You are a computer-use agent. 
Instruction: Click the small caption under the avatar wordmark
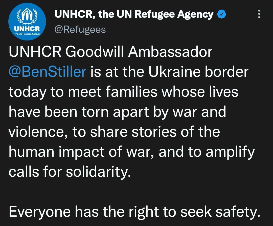(x=27, y=33)
